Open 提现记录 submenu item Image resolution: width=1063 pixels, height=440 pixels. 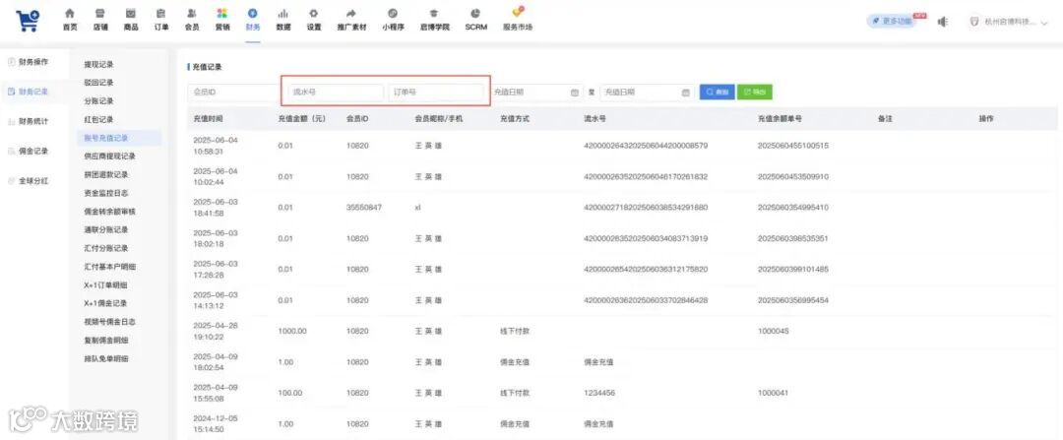99,64
